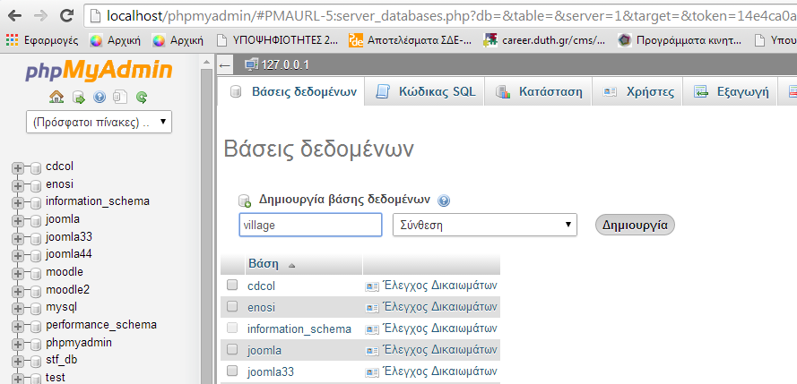Click the database name field containing village
This screenshot has height=384, width=797.
click(x=310, y=225)
